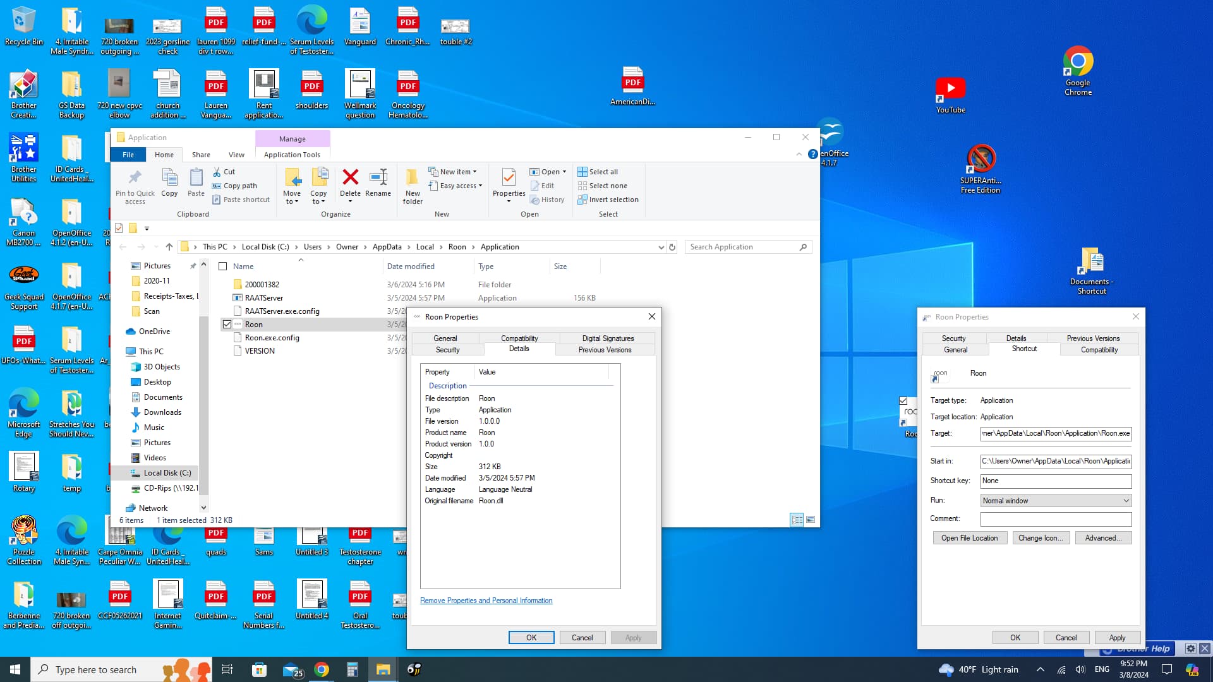Click Cancel in shortcut Roon Properties window
Viewport: 1213px width, 682px height.
(1066, 638)
